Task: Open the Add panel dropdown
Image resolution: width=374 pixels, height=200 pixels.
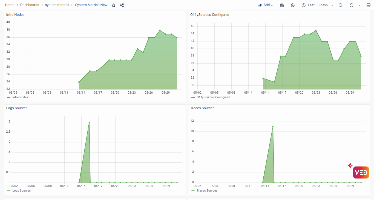Action: click(x=265, y=5)
